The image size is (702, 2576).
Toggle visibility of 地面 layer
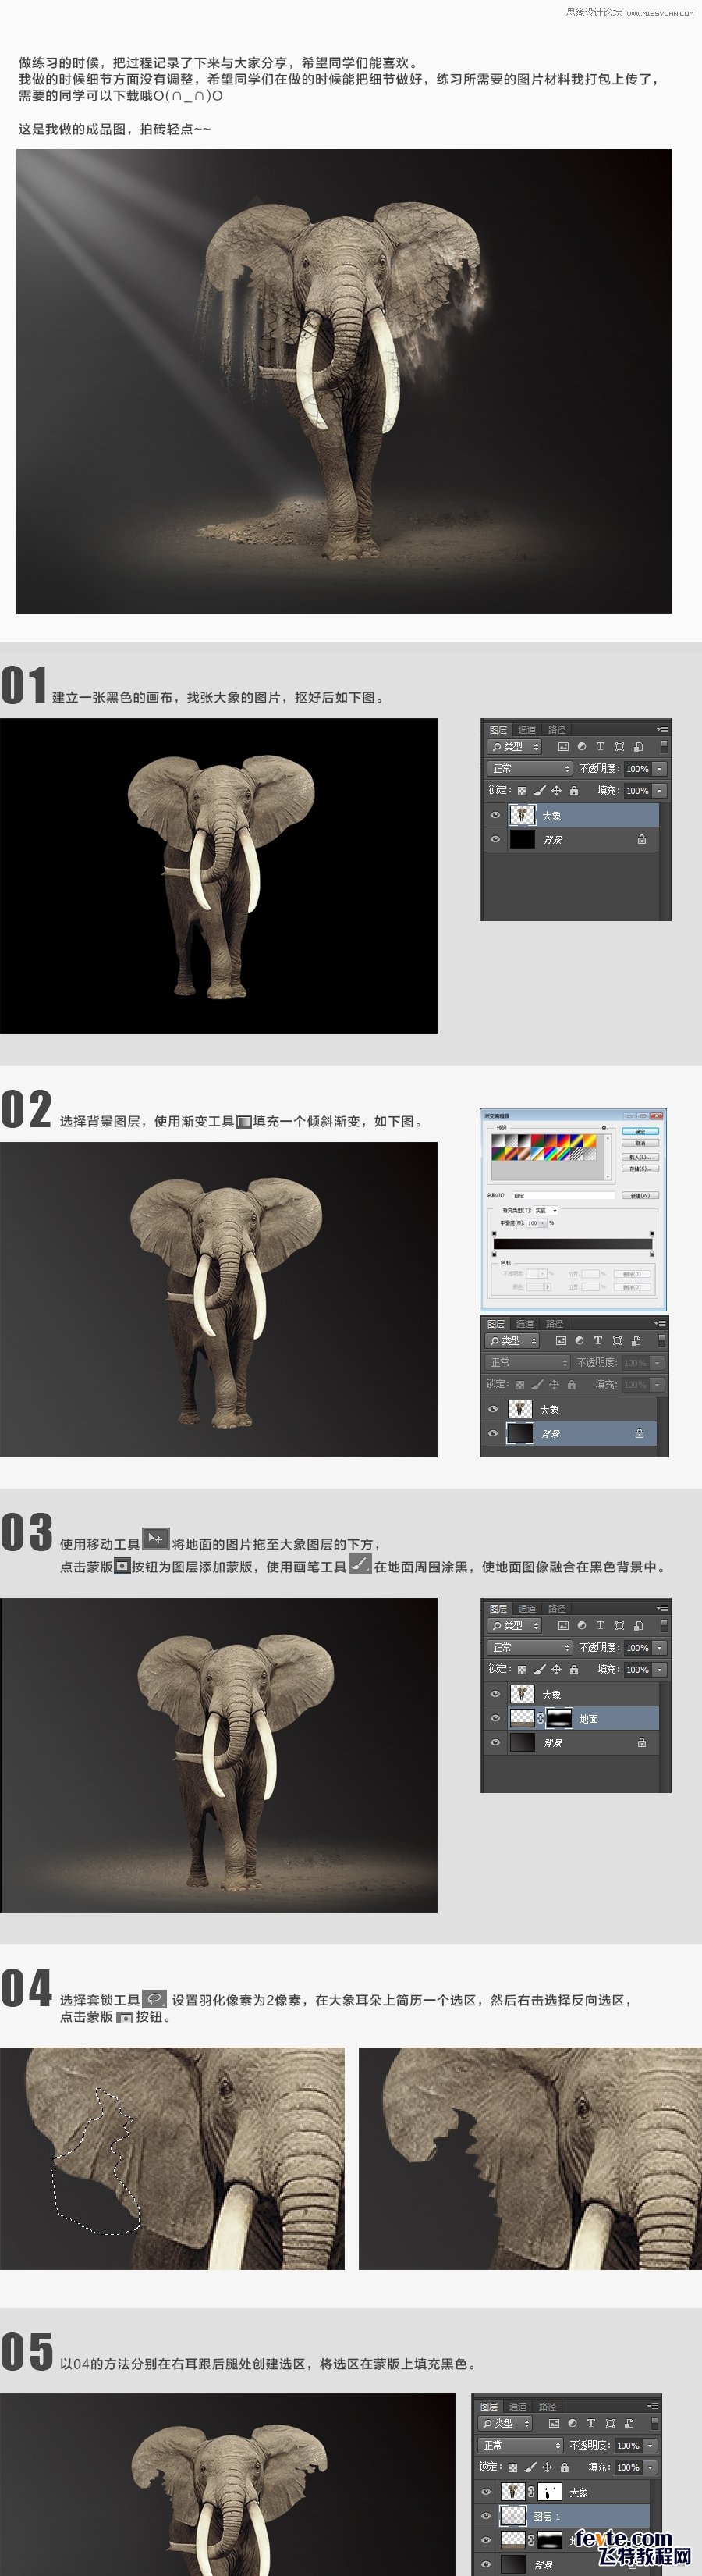pos(495,1718)
